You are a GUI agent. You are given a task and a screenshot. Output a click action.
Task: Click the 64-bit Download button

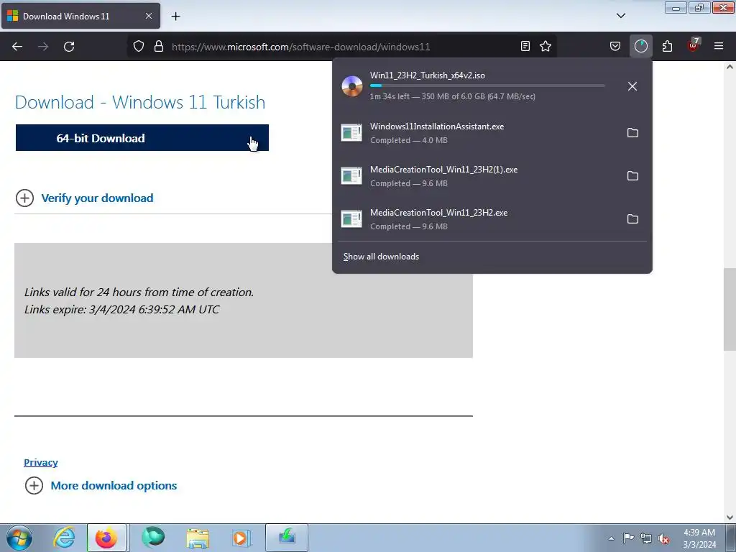pos(142,138)
